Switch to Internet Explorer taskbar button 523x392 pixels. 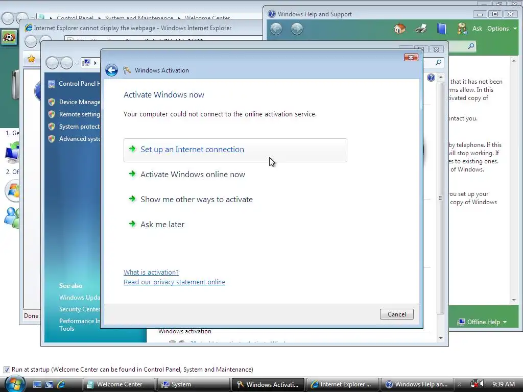click(x=343, y=384)
